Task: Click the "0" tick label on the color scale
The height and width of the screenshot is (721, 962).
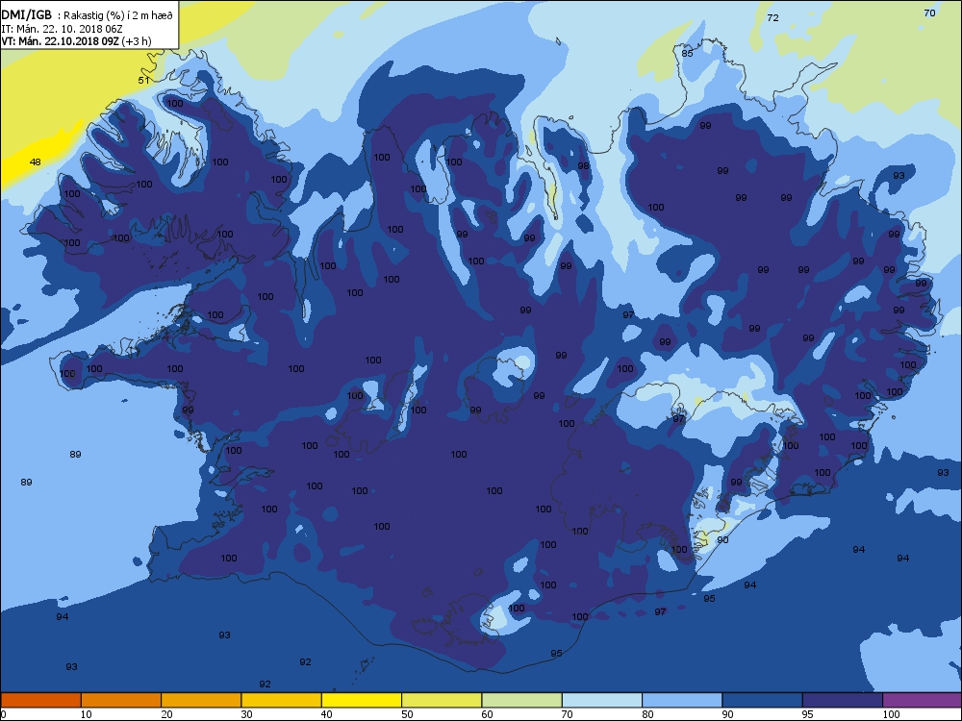Action: tap(4, 714)
